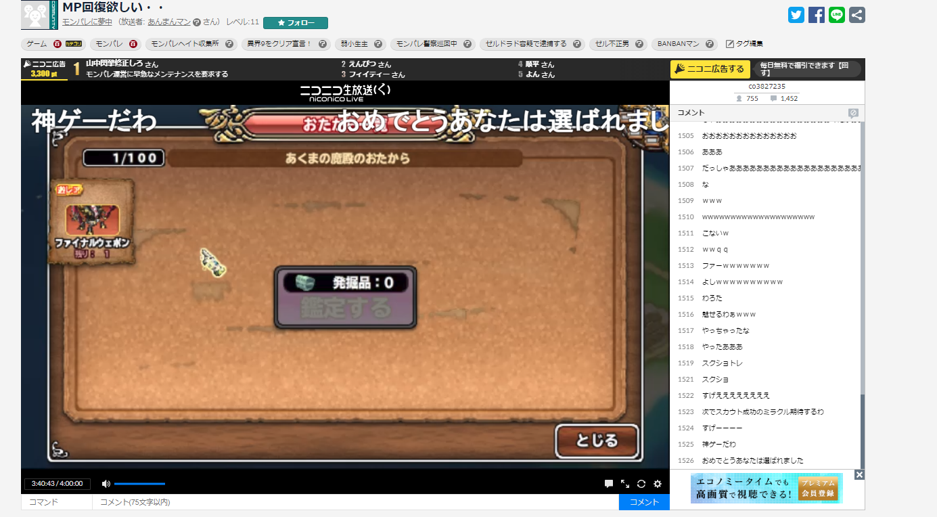Image resolution: width=937 pixels, height=517 pixels.
Task: Click the red dictionary icon beside ゲーム tag
Action: pyautogui.click(x=58, y=44)
